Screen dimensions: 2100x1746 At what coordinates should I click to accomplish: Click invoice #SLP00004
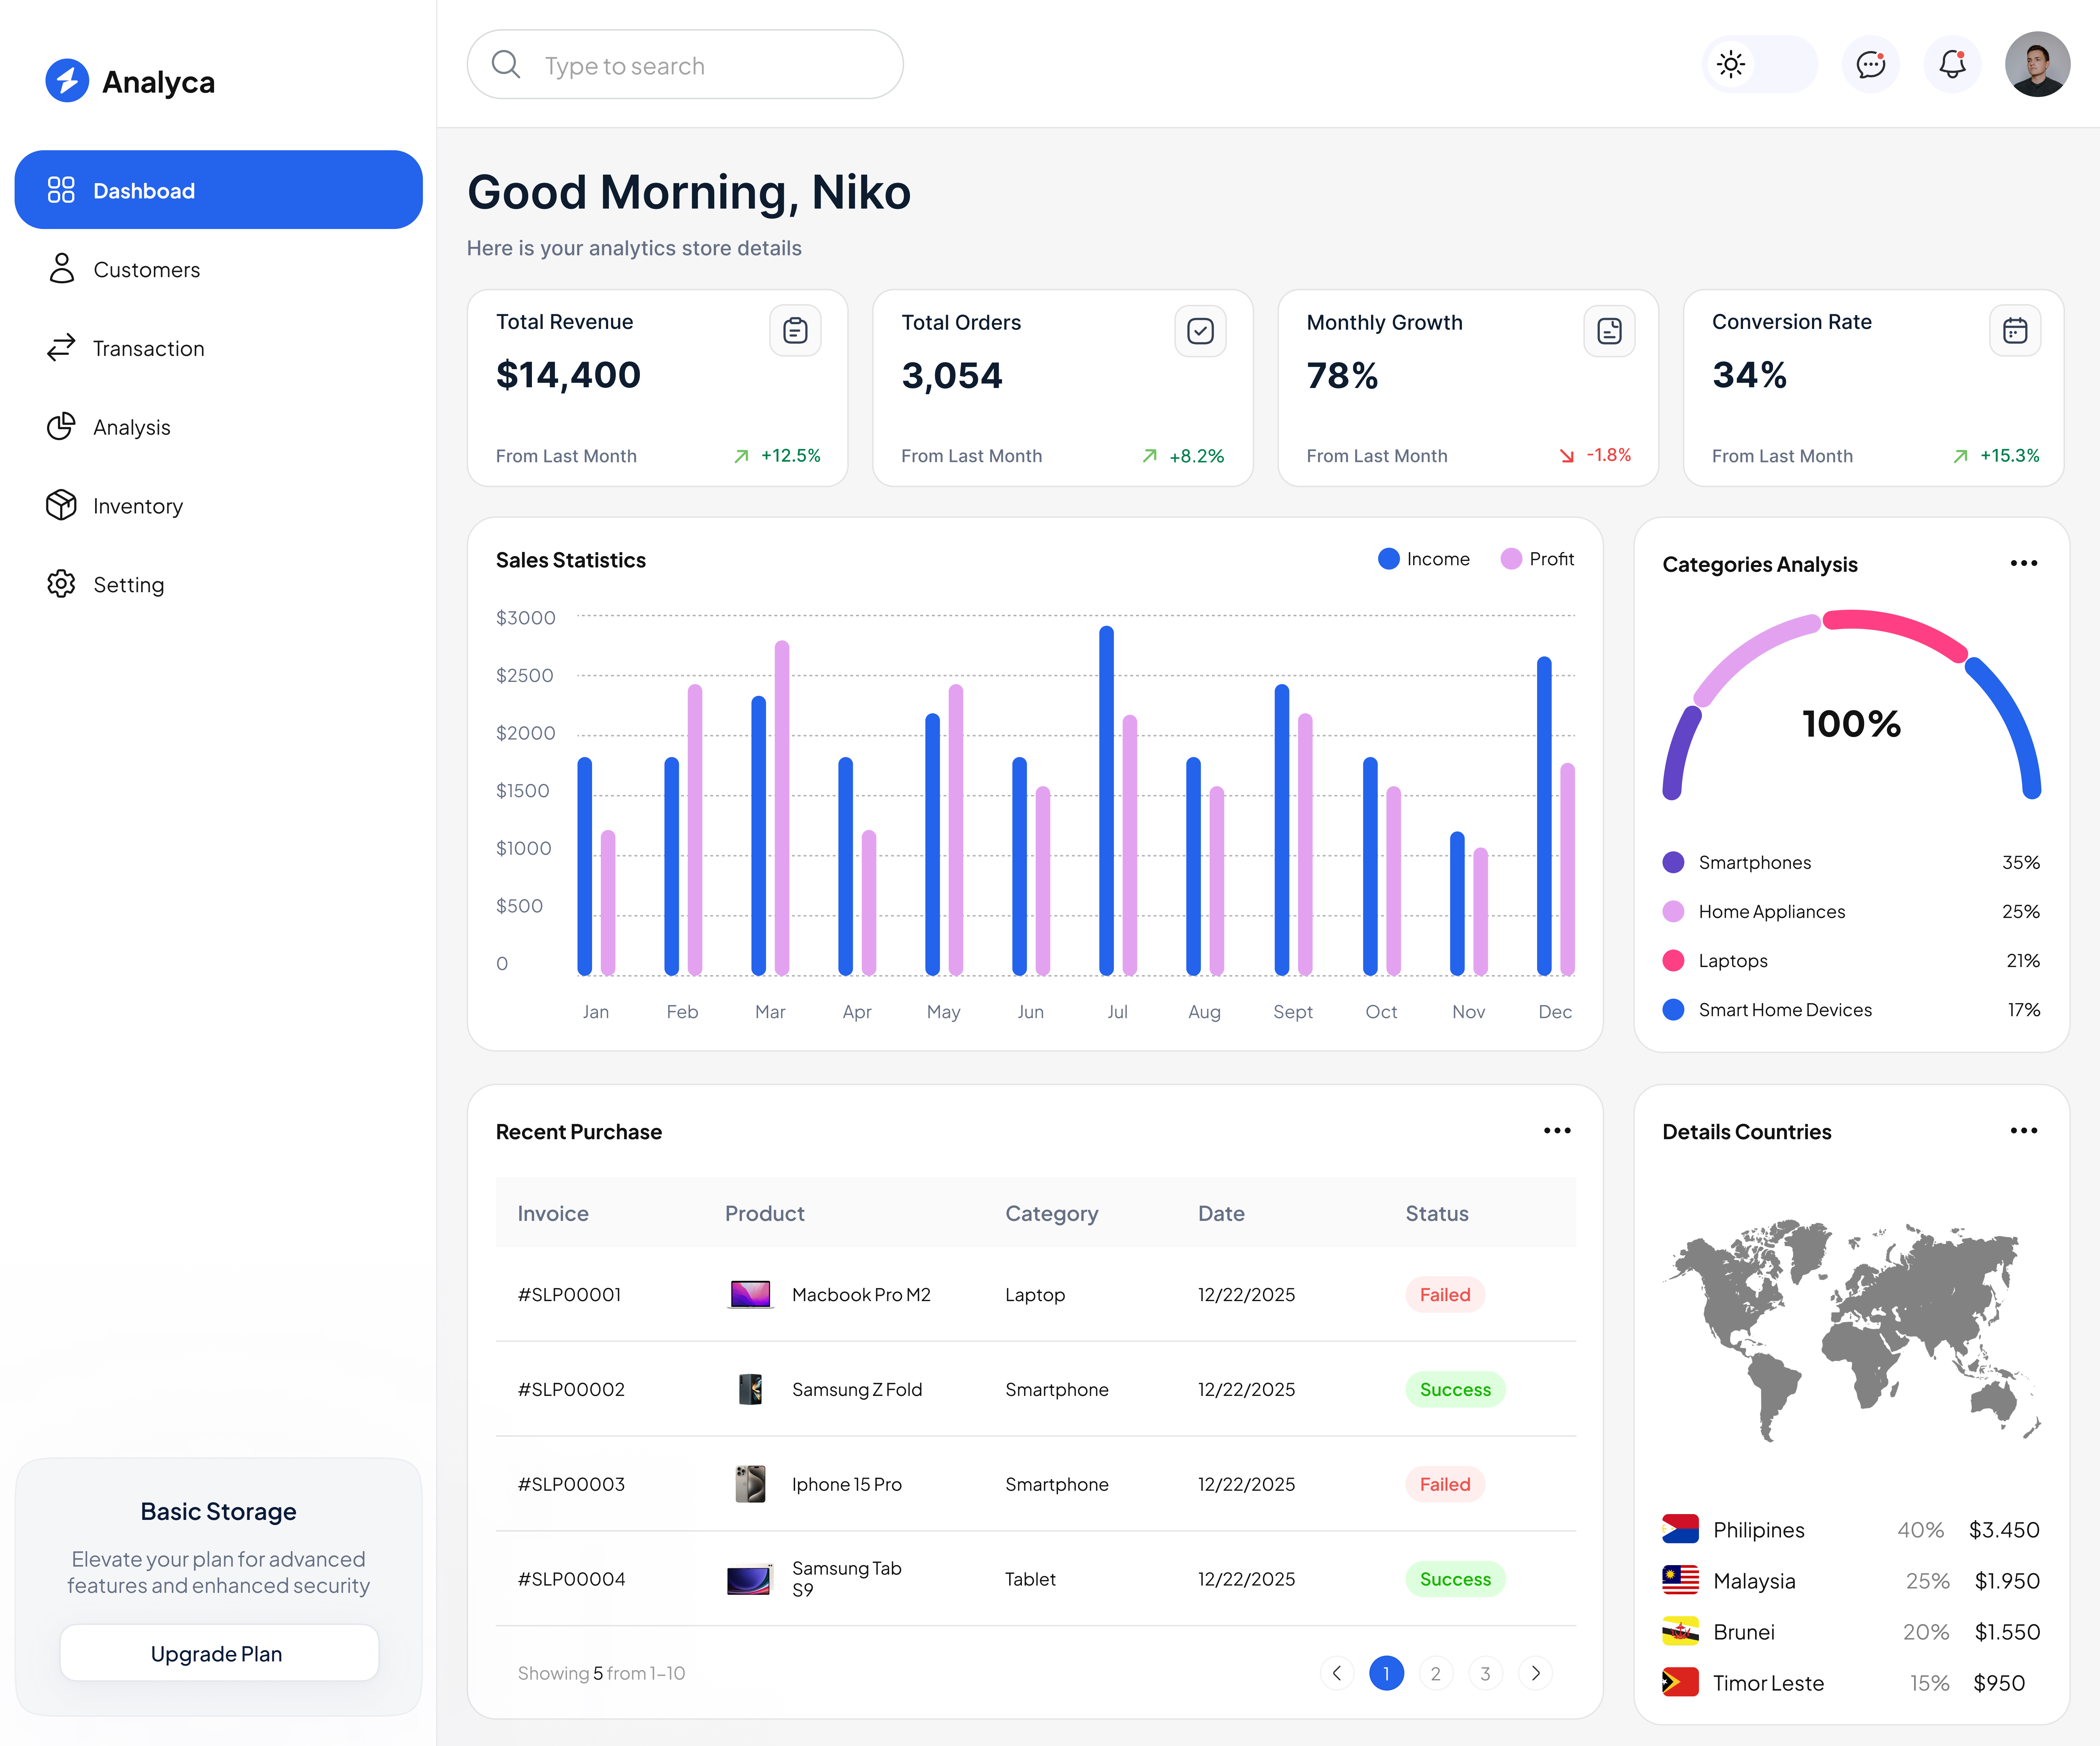(571, 1579)
